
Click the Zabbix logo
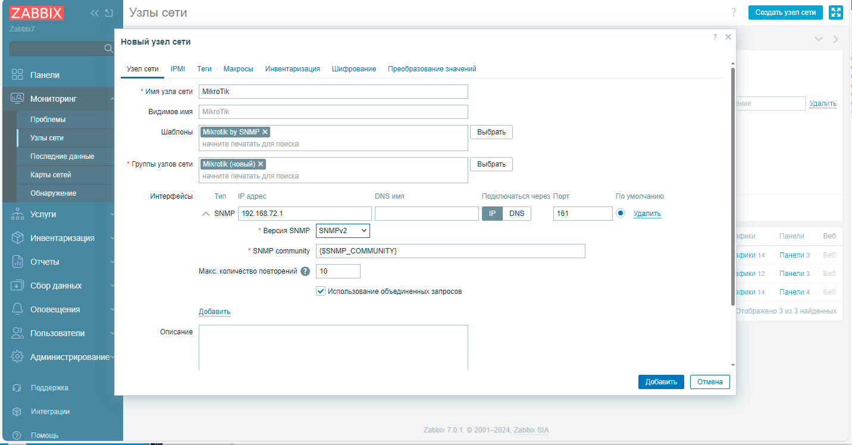36,13
